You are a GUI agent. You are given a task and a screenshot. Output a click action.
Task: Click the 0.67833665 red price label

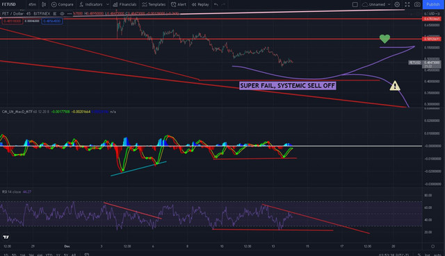click(432, 19)
